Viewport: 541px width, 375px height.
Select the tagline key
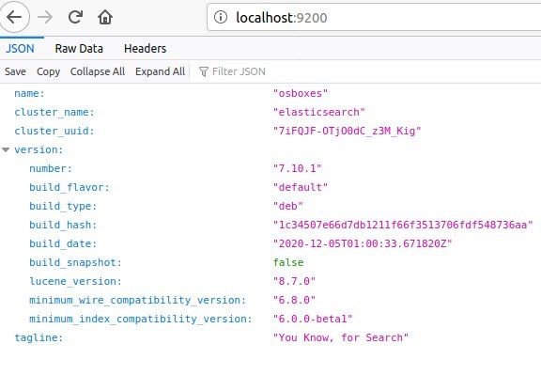pyautogui.click(x=39, y=337)
